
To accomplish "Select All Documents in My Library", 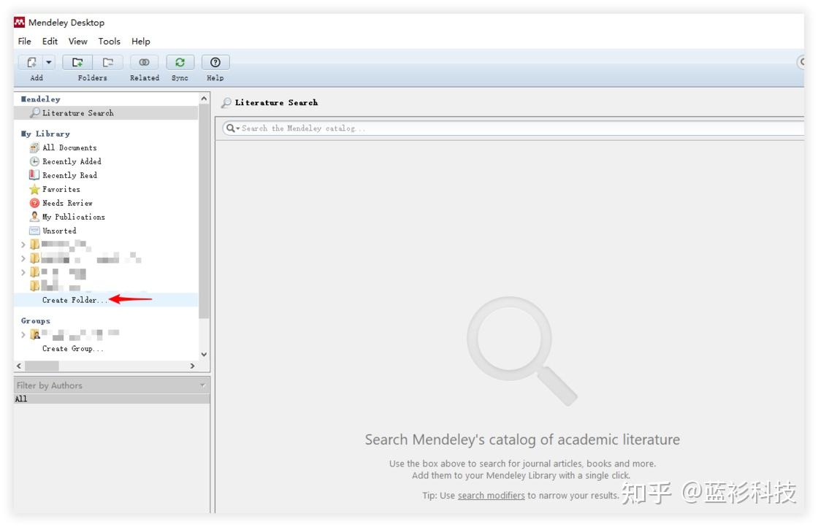I will pyautogui.click(x=69, y=148).
